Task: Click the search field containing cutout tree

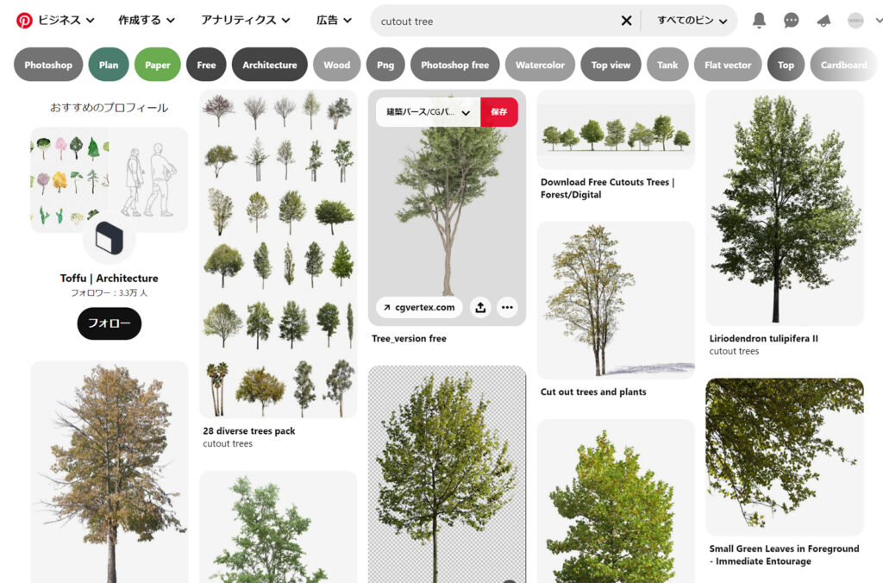Action: click(496, 22)
